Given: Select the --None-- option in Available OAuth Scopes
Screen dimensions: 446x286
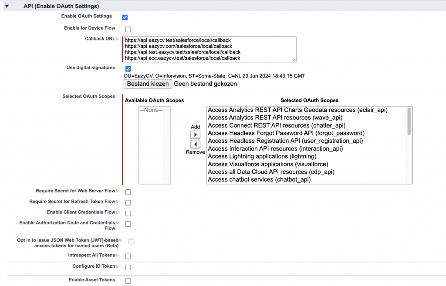Looking at the screenshot, I should click(x=151, y=110).
